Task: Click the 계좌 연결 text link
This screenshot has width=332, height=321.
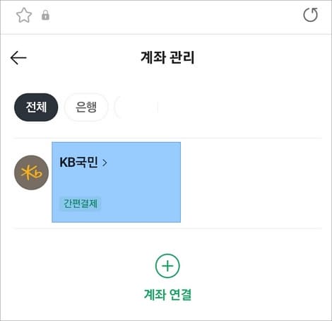Action: (167, 294)
